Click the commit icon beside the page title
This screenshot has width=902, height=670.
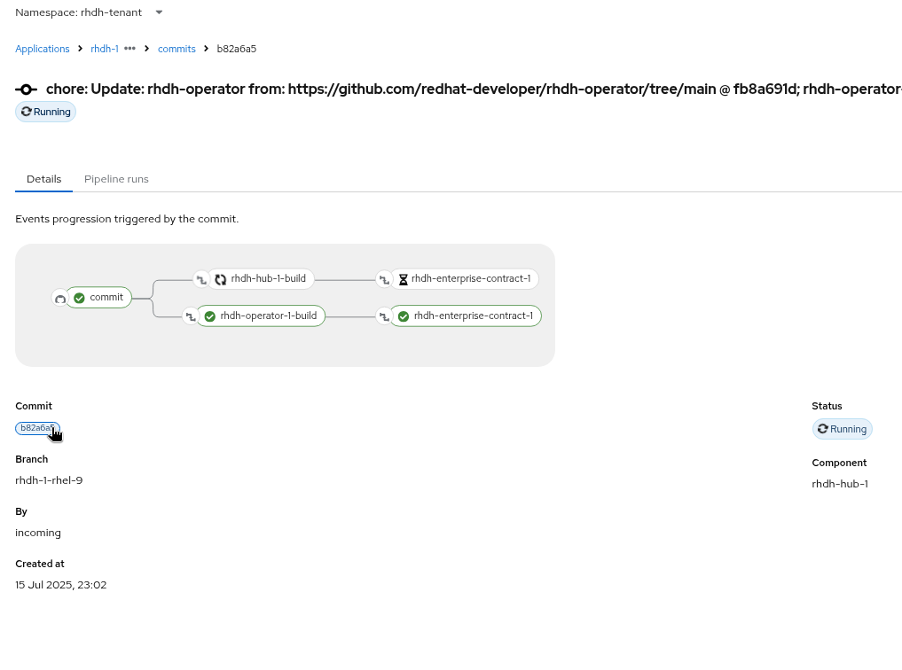coord(27,90)
